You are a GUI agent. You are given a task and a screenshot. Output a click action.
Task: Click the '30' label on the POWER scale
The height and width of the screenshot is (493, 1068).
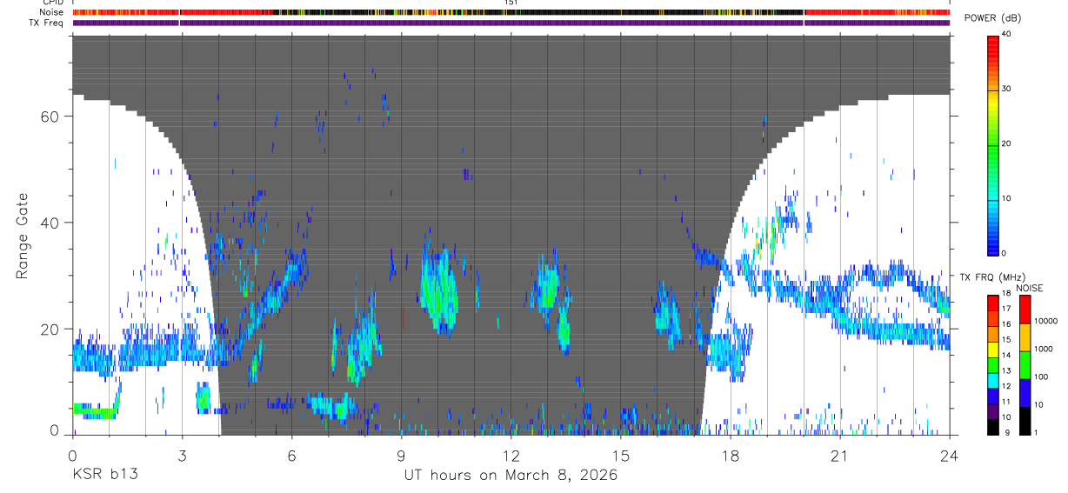tap(1006, 90)
